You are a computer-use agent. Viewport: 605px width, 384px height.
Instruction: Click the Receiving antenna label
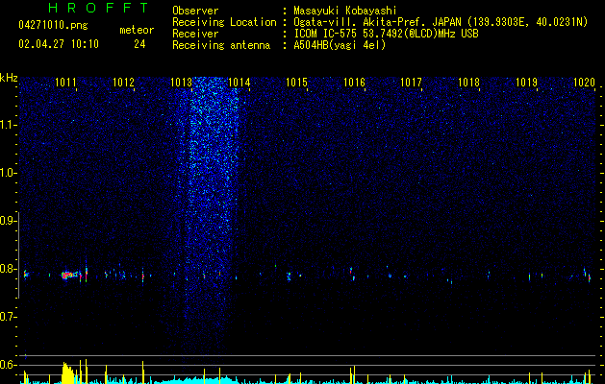pyautogui.click(x=221, y=45)
